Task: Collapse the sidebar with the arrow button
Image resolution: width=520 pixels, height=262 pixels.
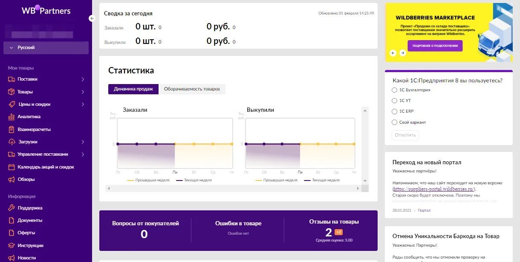Action: point(92,18)
